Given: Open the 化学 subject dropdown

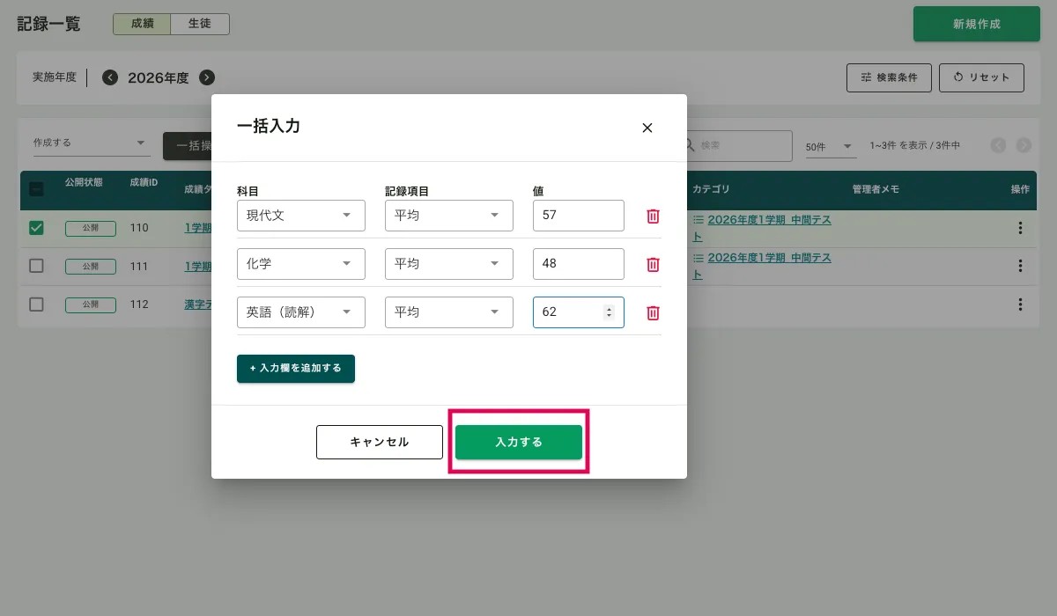Looking at the screenshot, I should click(300, 264).
